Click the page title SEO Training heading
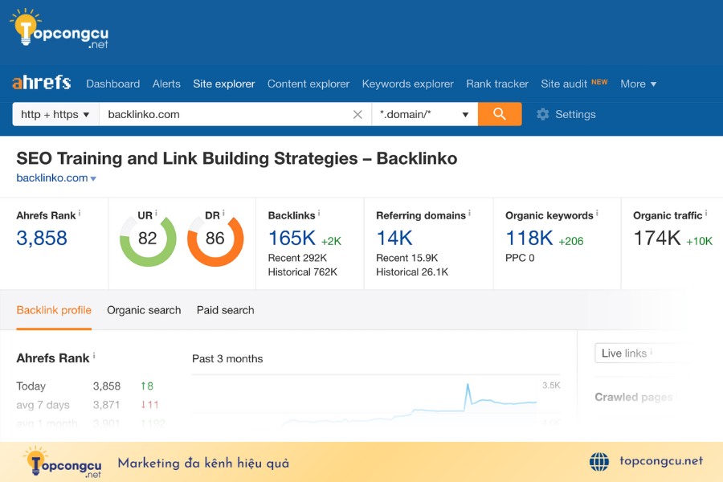Image resolution: width=723 pixels, height=482 pixels. click(236, 159)
